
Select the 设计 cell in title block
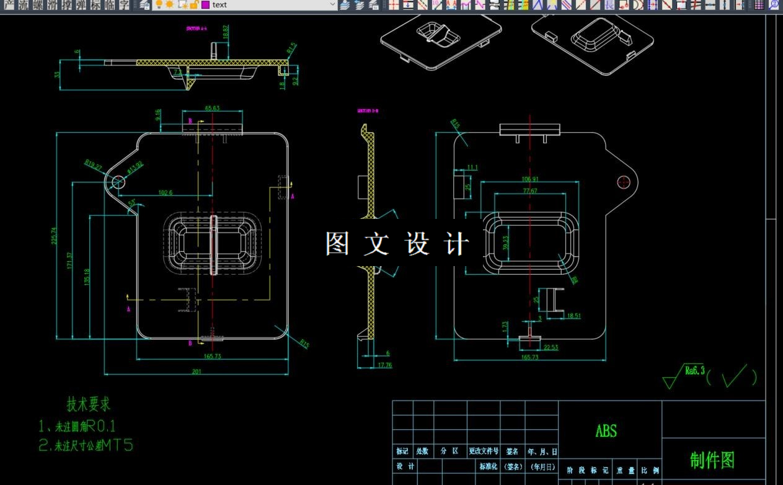pyautogui.click(x=405, y=466)
